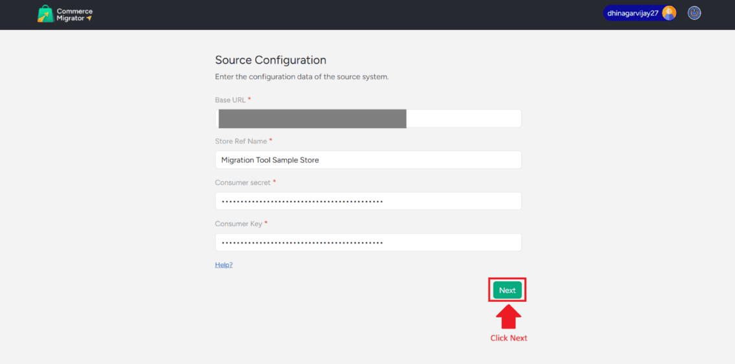Viewport: 735px width, 364px height.
Task: Click the Commerce Migrator shopping bag logo
Action: point(45,14)
